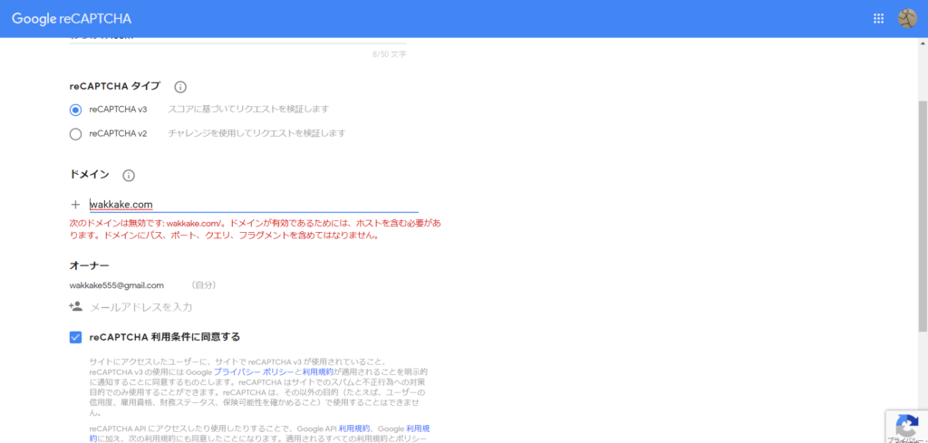This screenshot has width=928, height=443.
Task: Open the account profile avatar
Action: [906, 18]
